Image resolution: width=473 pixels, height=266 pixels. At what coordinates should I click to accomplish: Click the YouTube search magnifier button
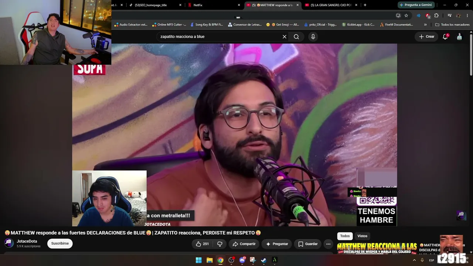coord(296,37)
